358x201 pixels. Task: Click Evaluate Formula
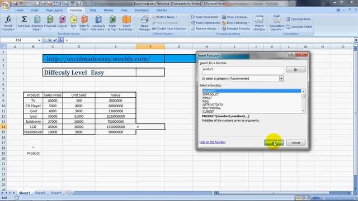coord(235,28)
